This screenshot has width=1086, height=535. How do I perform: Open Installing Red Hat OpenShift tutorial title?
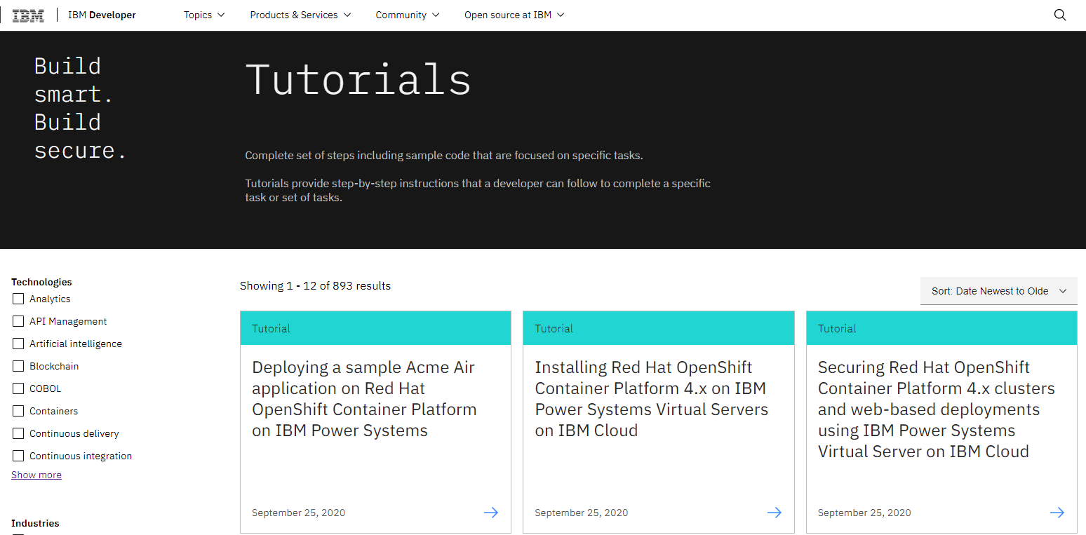coord(652,399)
